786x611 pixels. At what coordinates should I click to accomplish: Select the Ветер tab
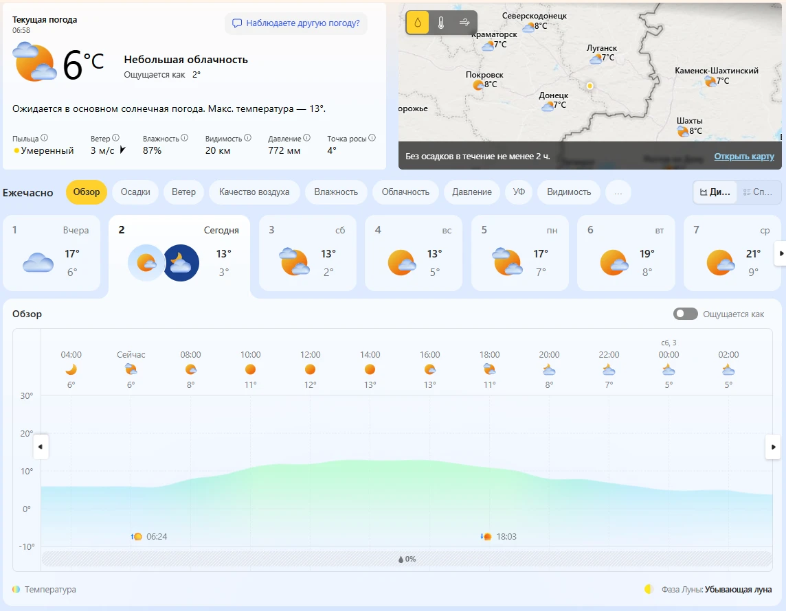tap(183, 192)
